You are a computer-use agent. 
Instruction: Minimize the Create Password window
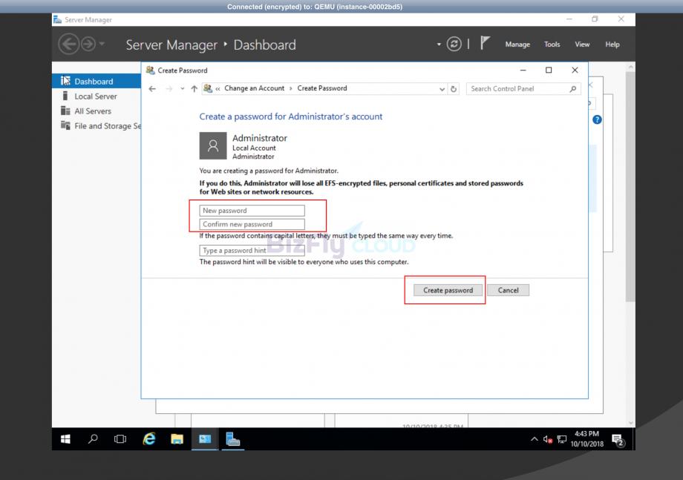tap(523, 70)
